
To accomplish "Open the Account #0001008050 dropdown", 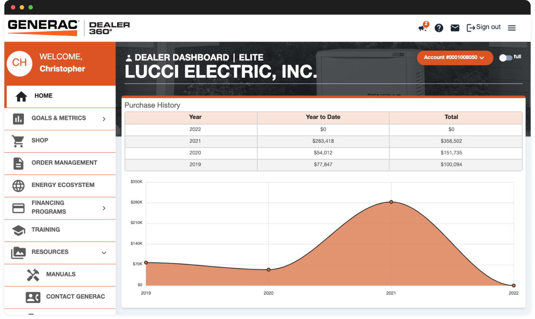I will point(455,57).
